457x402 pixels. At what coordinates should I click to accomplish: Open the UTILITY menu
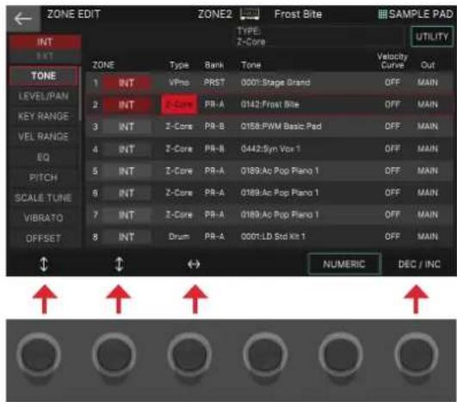432,37
